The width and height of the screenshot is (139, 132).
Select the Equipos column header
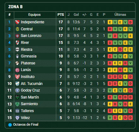(x=34, y=15)
